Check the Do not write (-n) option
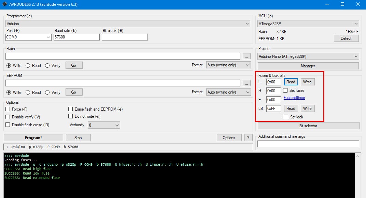 tap(70, 116)
